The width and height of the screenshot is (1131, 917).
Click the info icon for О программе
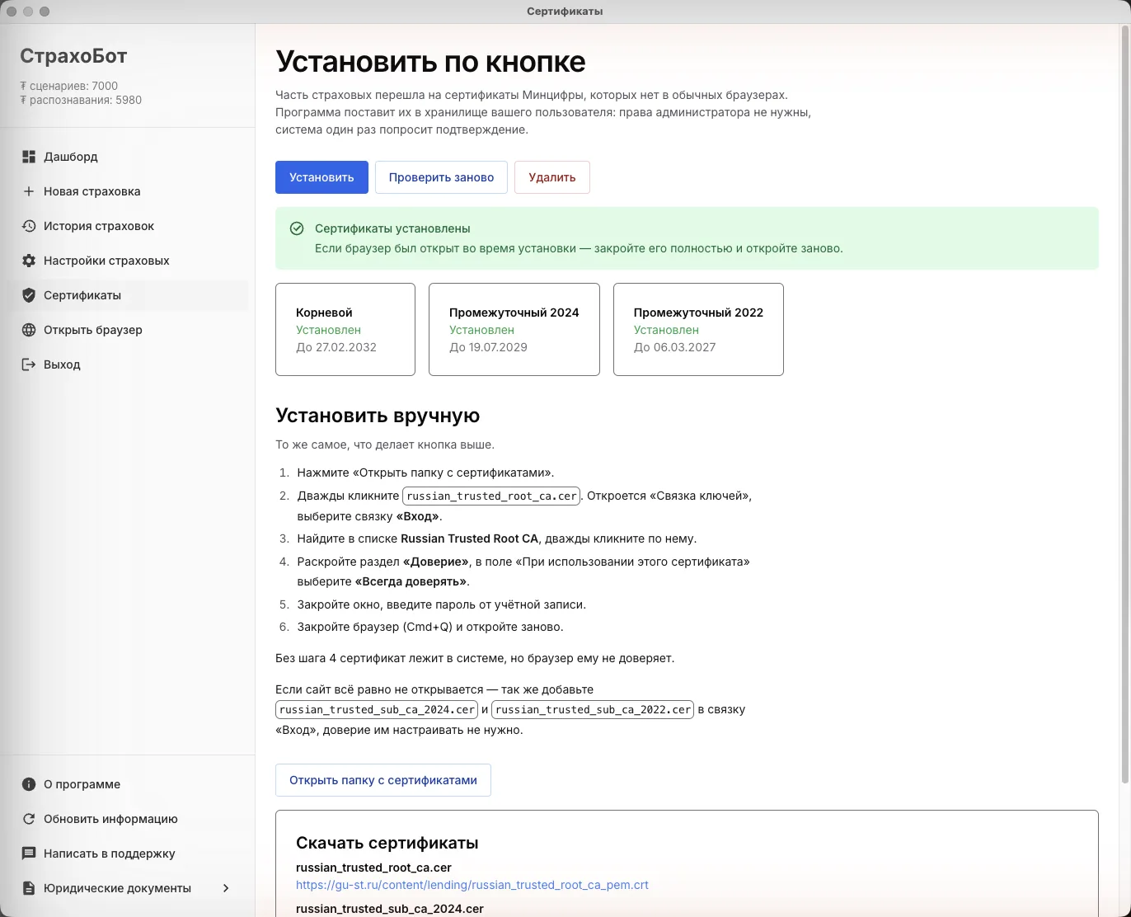click(29, 784)
